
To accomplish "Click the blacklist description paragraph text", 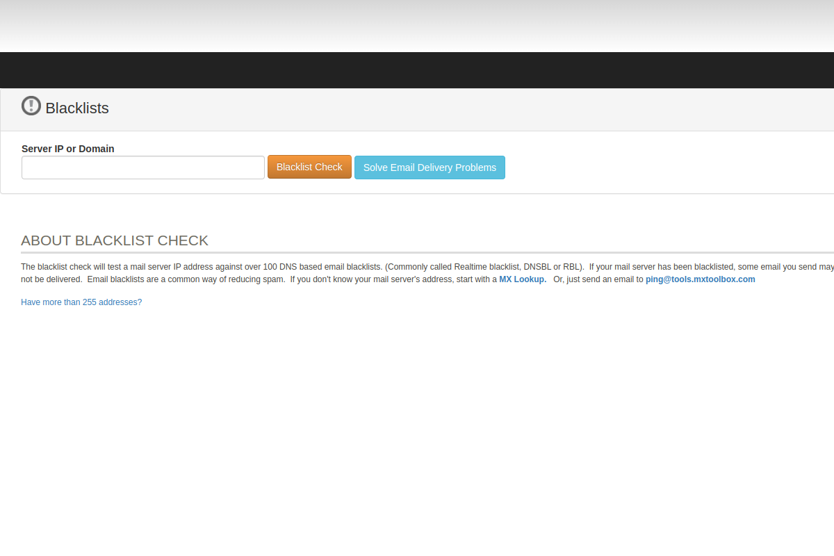I will [x=278, y=266].
